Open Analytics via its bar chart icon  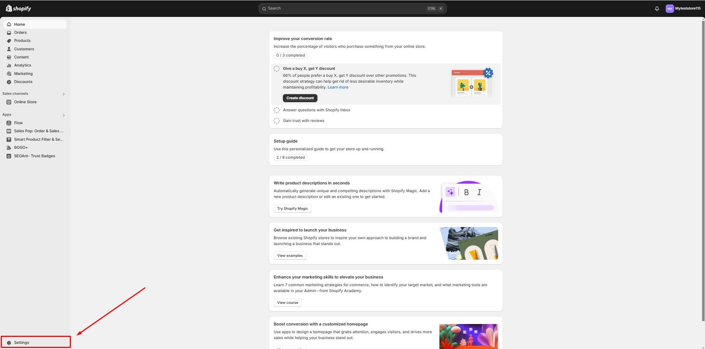pyautogui.click(x=9, y=65)
